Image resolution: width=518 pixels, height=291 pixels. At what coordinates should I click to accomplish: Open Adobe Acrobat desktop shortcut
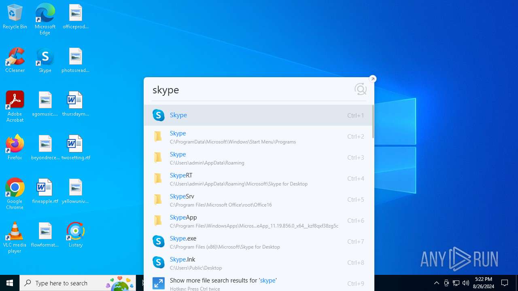[15, 107]
